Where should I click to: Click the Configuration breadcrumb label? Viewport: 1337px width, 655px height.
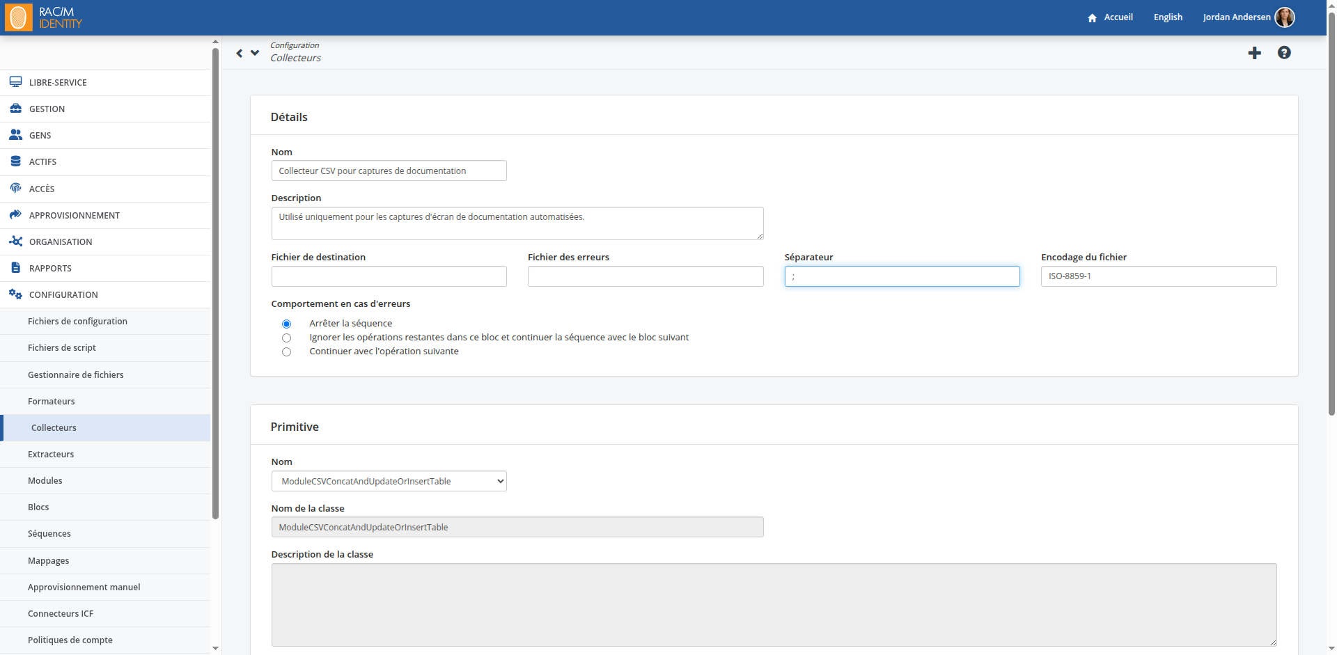(x=295, y=45)
